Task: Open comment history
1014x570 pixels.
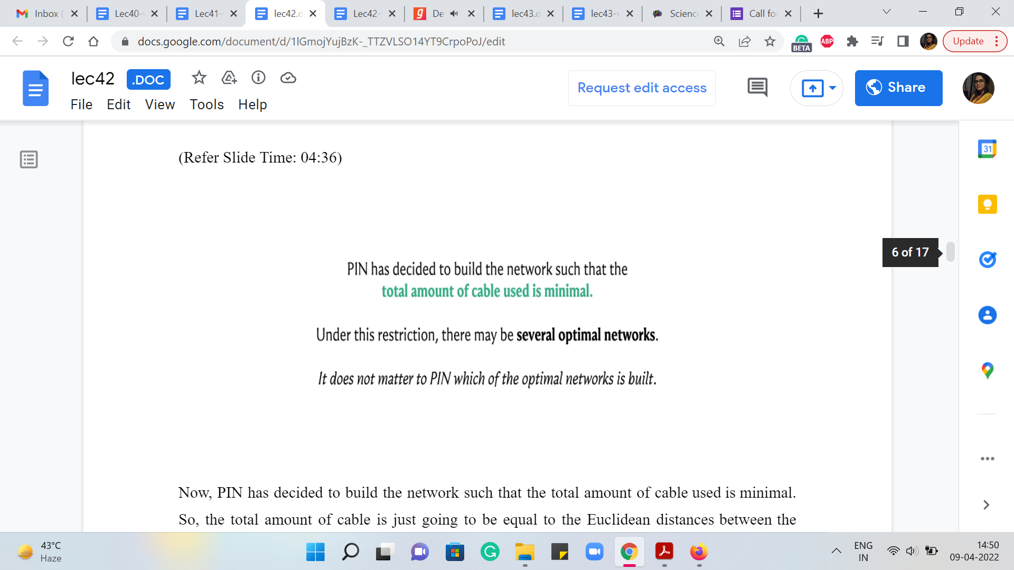Action: pyautogui.click(x=757, y=88)
